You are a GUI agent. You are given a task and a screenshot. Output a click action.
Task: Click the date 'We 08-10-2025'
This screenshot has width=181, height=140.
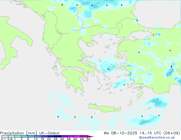pyautogui.click(x=120, y=133)
